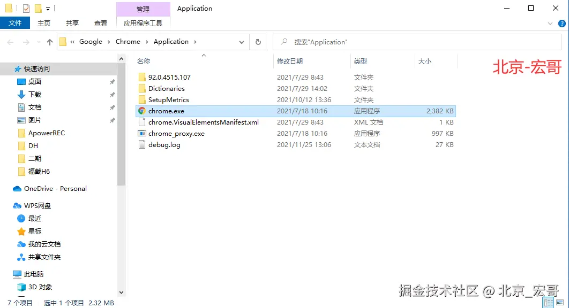
Task: Navigate forward with the right arrow
Action: point(26,42)
